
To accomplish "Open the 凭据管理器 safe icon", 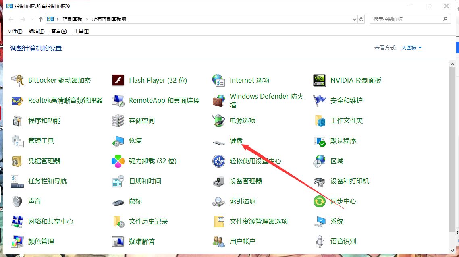I will click(x=17, y=161).
